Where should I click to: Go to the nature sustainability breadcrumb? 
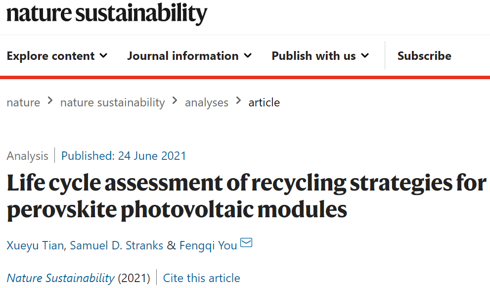[113, 102]
